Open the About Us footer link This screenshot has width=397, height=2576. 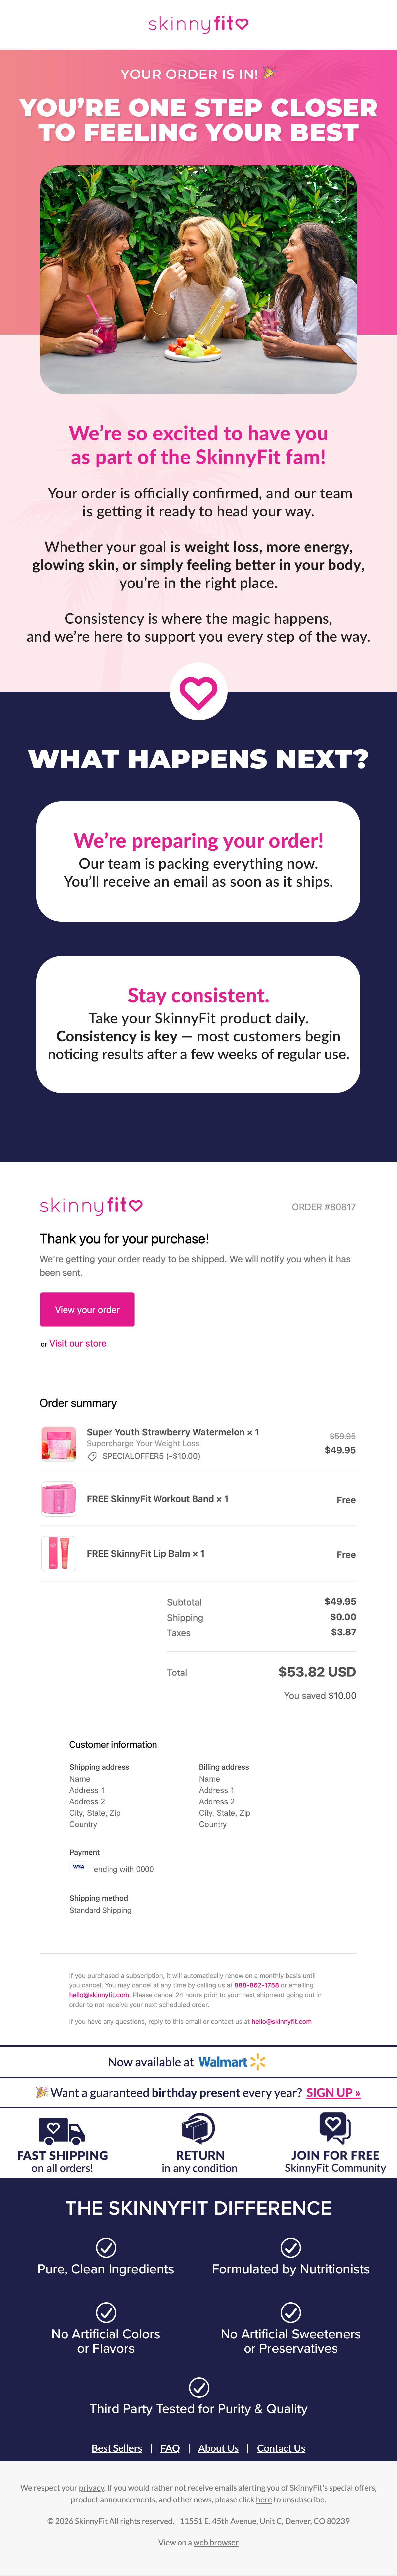[x=218, y=2448]
